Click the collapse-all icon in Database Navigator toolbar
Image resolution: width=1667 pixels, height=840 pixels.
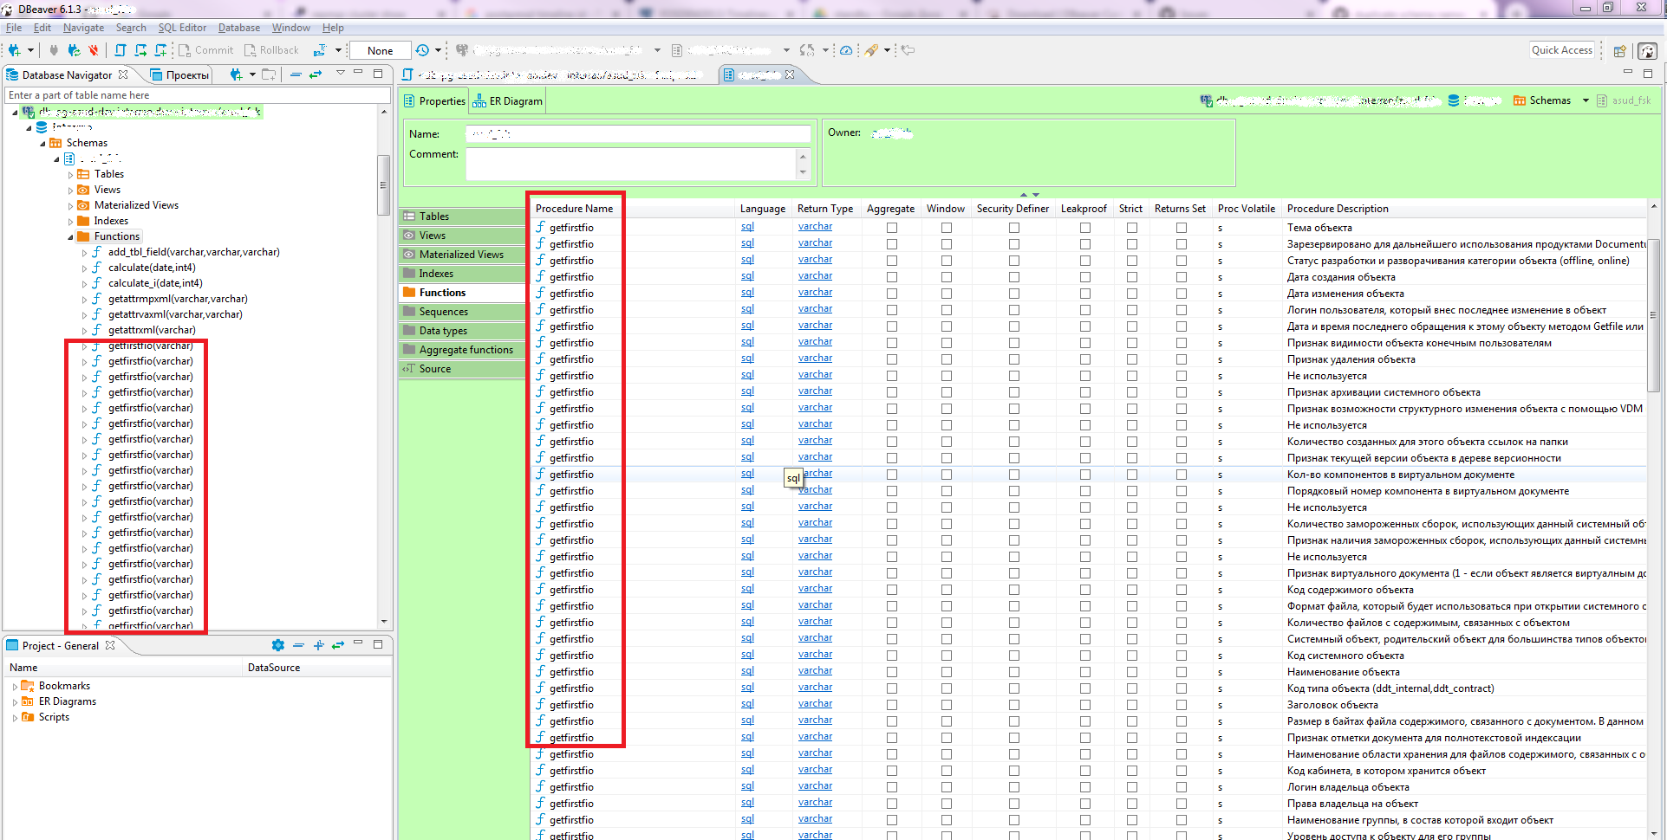coord(296,74)
